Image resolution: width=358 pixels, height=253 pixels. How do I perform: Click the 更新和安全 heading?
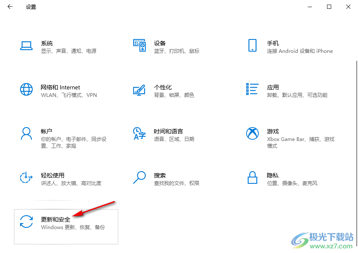click(56, 219)
